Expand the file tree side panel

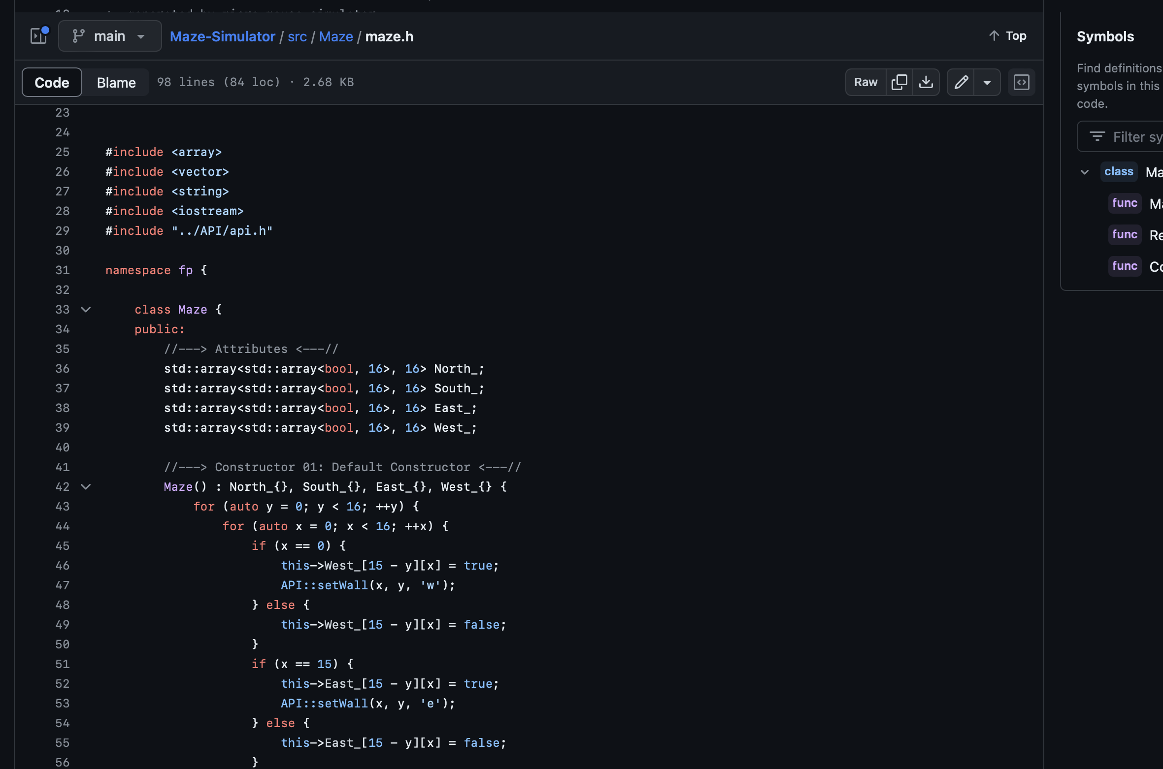(x=39, y=36)
